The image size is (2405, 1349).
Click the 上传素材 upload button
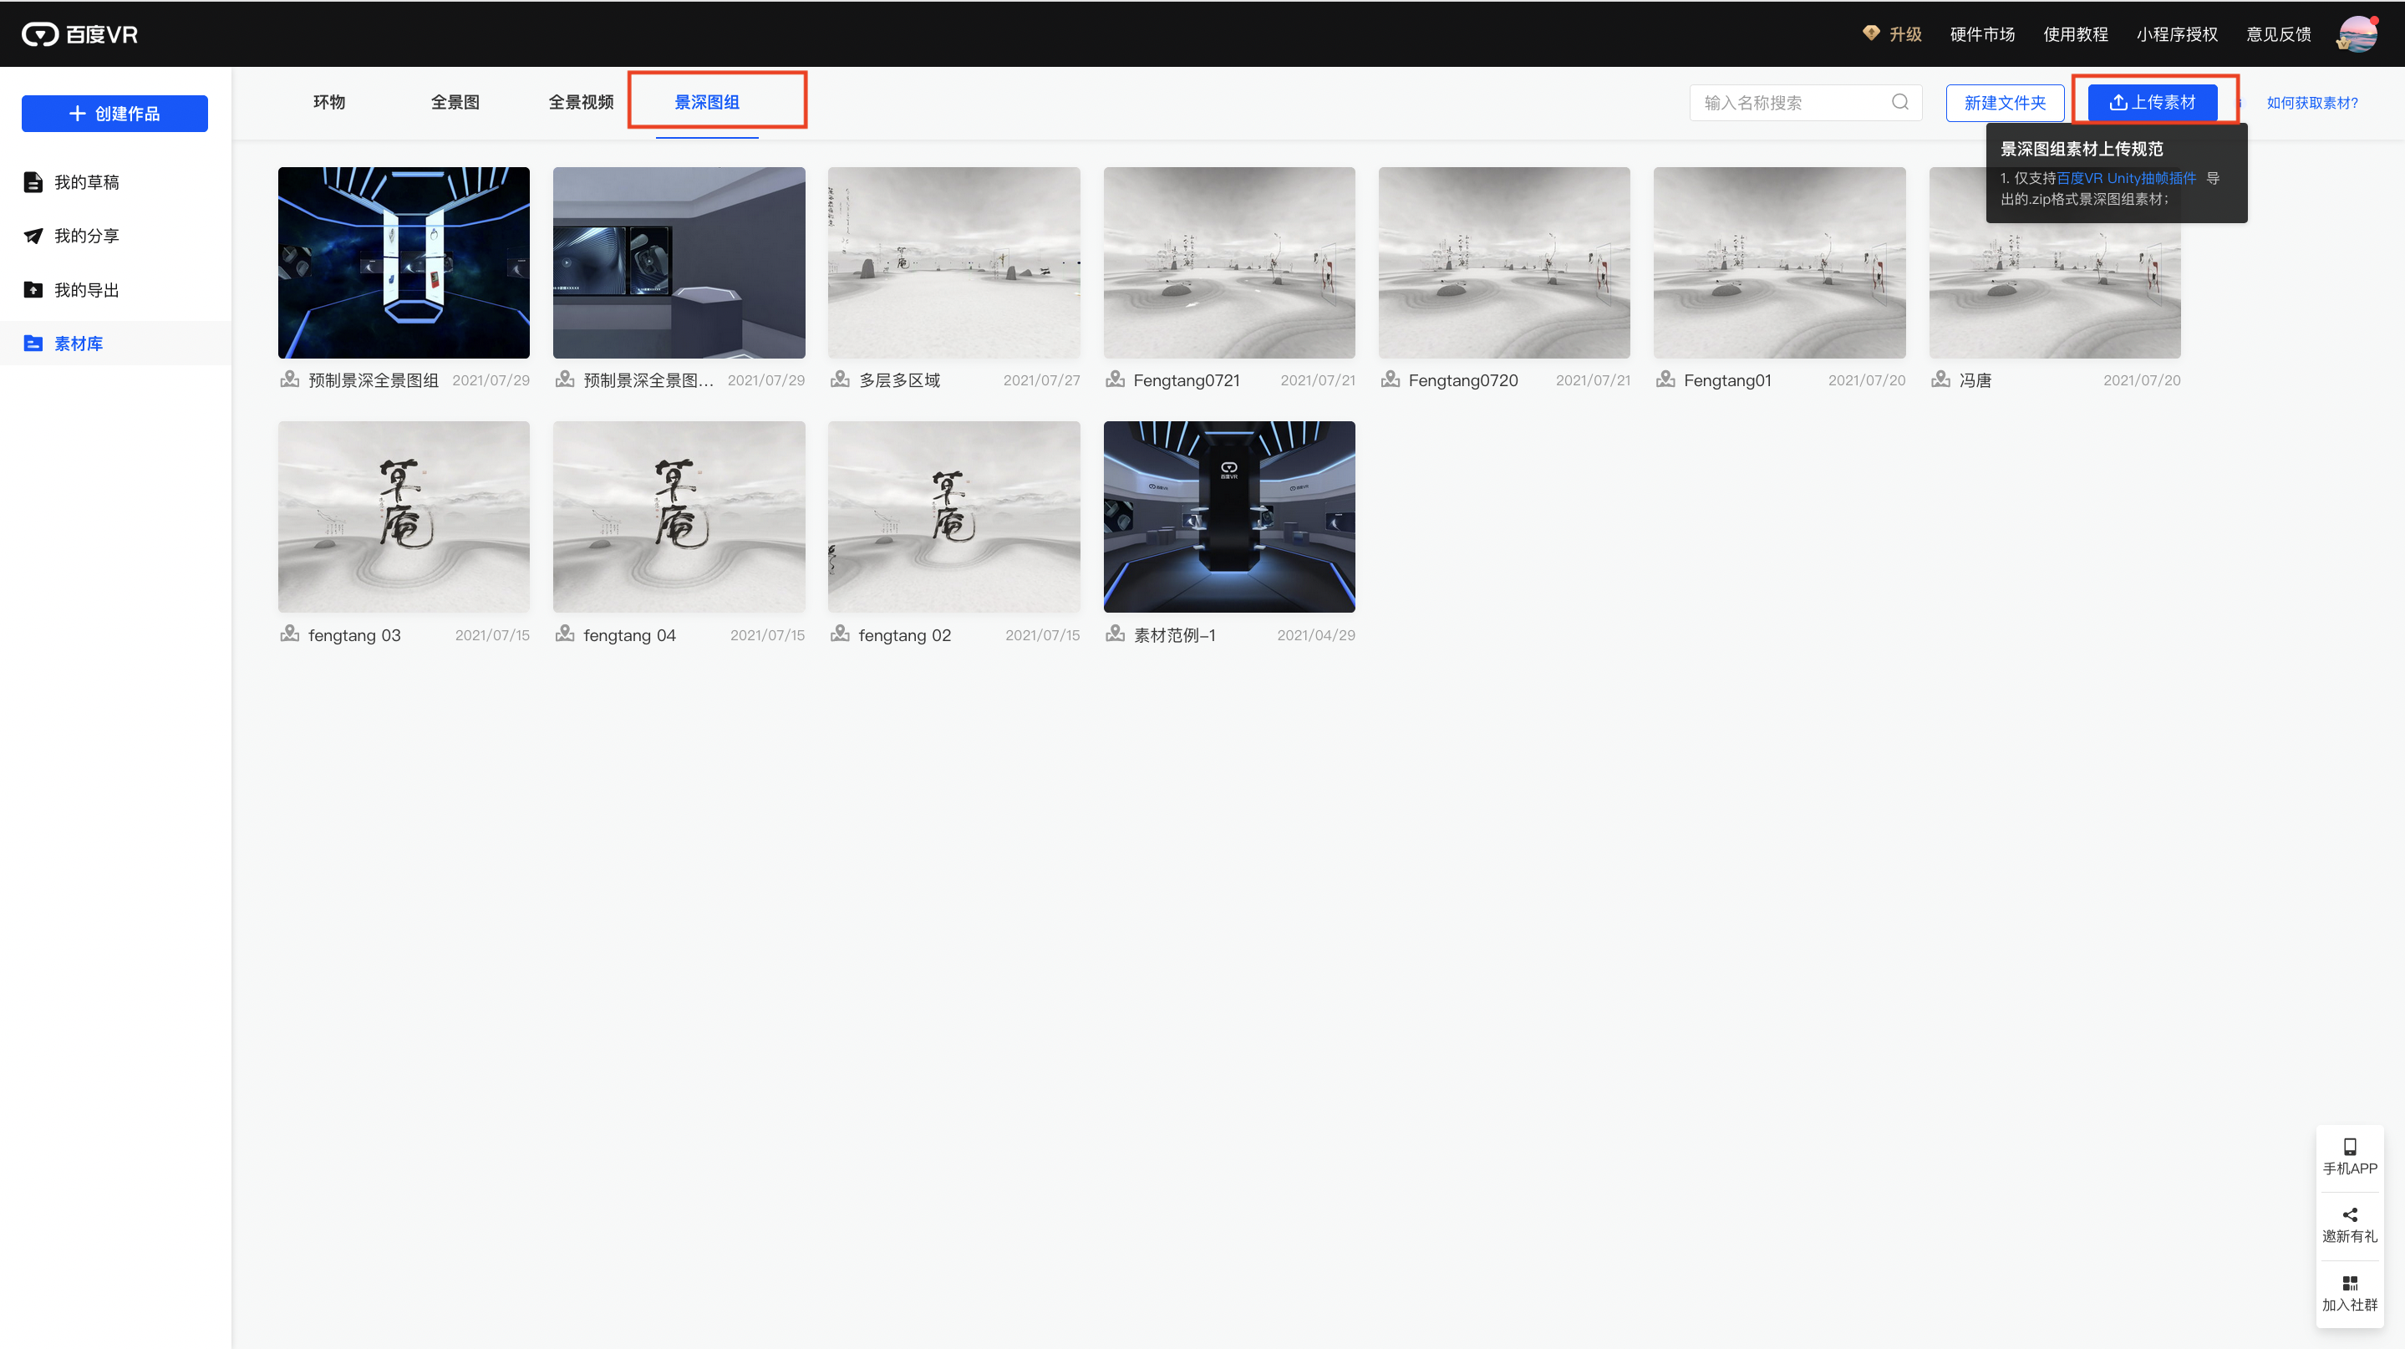(x=2152, y=103)
